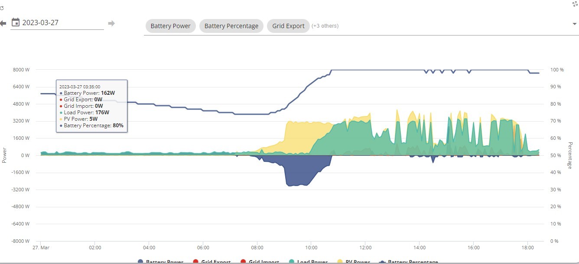Click the 08:00 time axis label
The height and width of the screenshot is (264, 579).
257,248
